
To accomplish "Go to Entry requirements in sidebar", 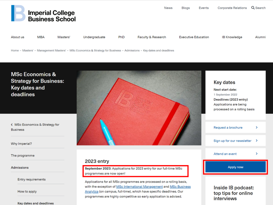I will 32,179.
